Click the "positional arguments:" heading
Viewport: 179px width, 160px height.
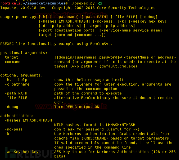pyautogui.click(x=24, y=53)
